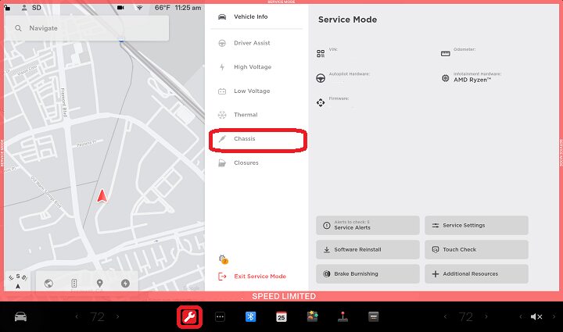
Task: Switch map to globe satellite view
Action: 48,284
